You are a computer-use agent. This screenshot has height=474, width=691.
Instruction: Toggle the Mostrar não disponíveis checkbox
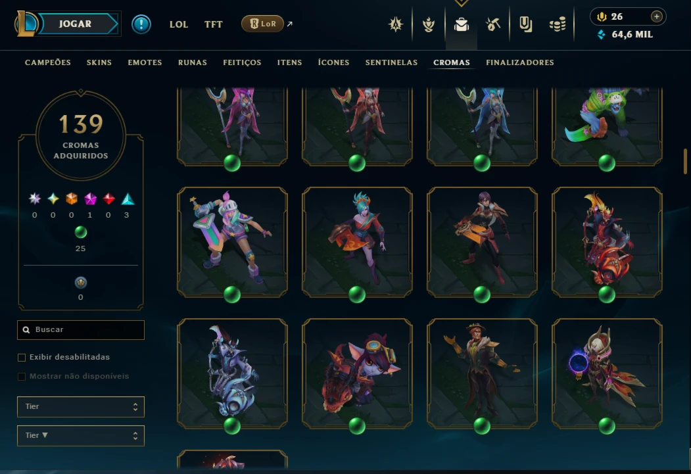tap(22, 376)
